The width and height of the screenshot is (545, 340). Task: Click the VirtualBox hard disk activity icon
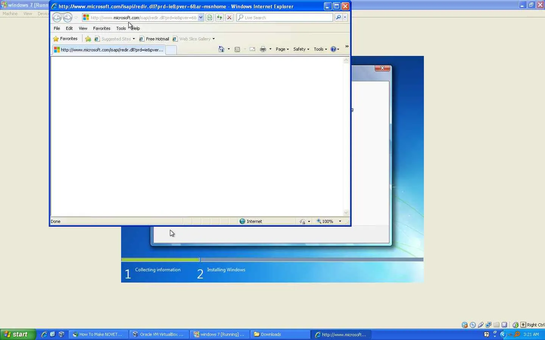click(x=465, y=325)
